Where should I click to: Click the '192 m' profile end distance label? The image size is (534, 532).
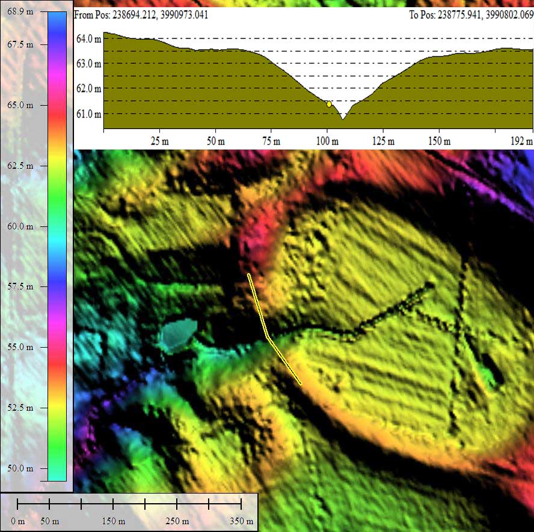point(521,141)
